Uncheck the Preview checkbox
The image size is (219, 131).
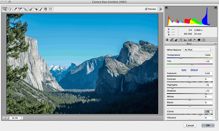pos(146,9)
